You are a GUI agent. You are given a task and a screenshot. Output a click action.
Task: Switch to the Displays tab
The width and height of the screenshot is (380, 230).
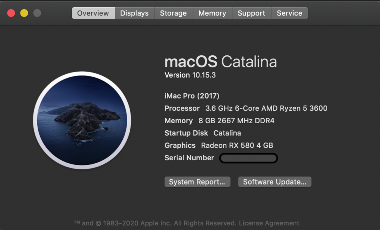(x=135, y=13)
